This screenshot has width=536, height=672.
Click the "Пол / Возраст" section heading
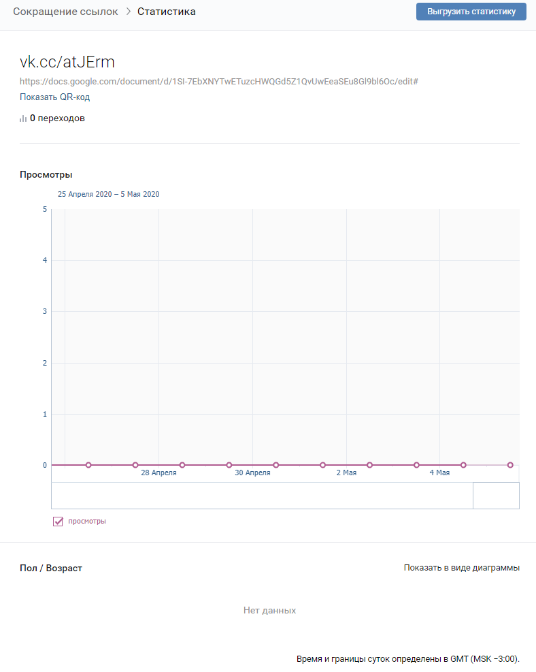51,568
